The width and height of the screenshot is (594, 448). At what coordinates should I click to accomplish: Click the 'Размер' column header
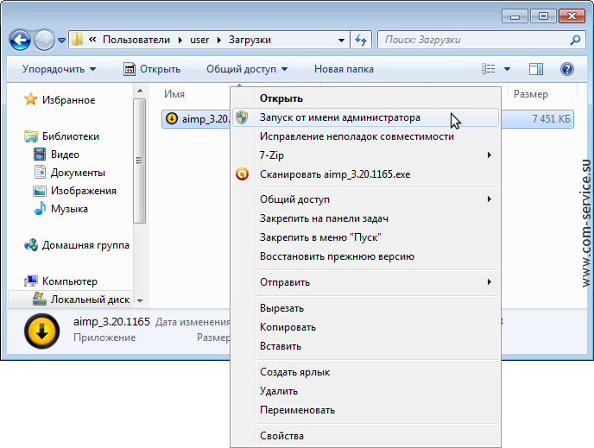click(530, 94)
